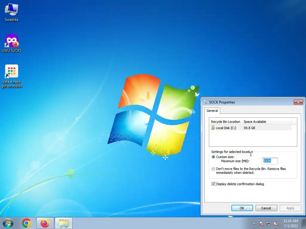
Task: Click the muted volume tray icon
Action: (276, 223)
